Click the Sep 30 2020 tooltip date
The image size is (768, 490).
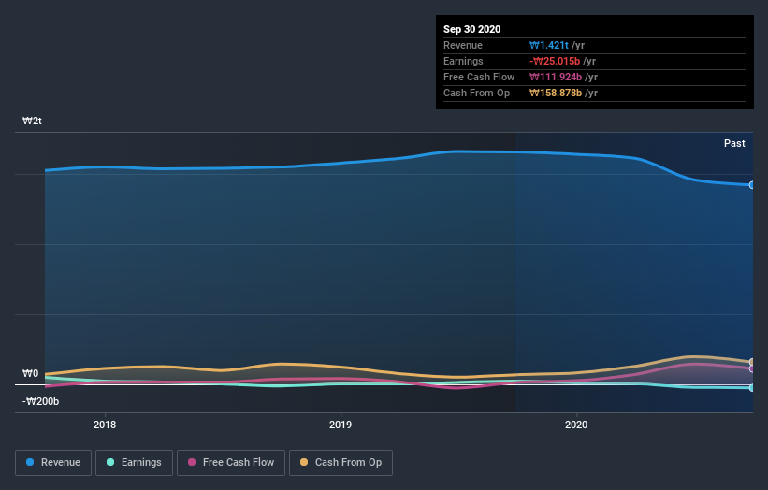(471, 29)
